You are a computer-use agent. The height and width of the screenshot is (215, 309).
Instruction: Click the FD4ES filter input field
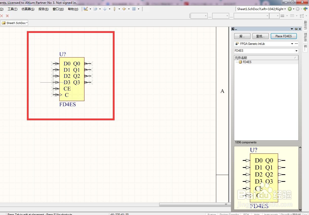pos(266,51)
